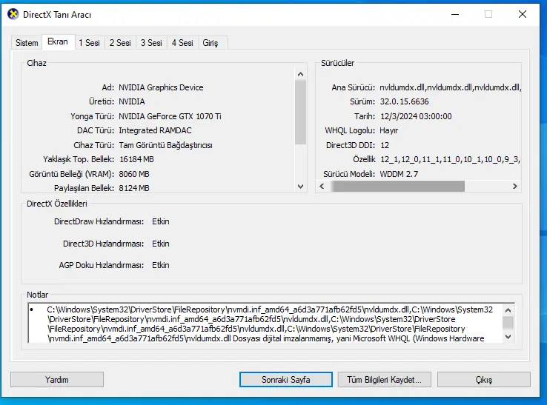The image size is (547, 405).
Task: Click the Sürücüler horizontal scrollbar thumb
Action: pos(398,187)
